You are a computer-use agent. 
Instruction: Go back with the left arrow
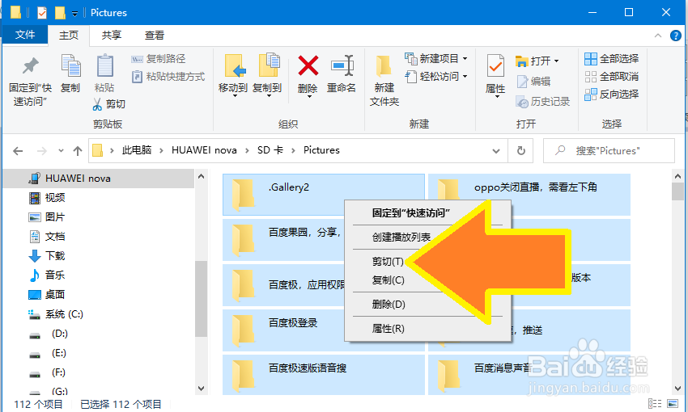(x=18, y=151)
